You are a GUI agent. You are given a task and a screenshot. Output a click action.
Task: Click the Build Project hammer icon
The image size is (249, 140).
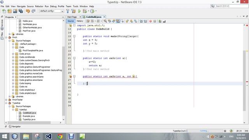pyautogui.click(x=68, y=11)
